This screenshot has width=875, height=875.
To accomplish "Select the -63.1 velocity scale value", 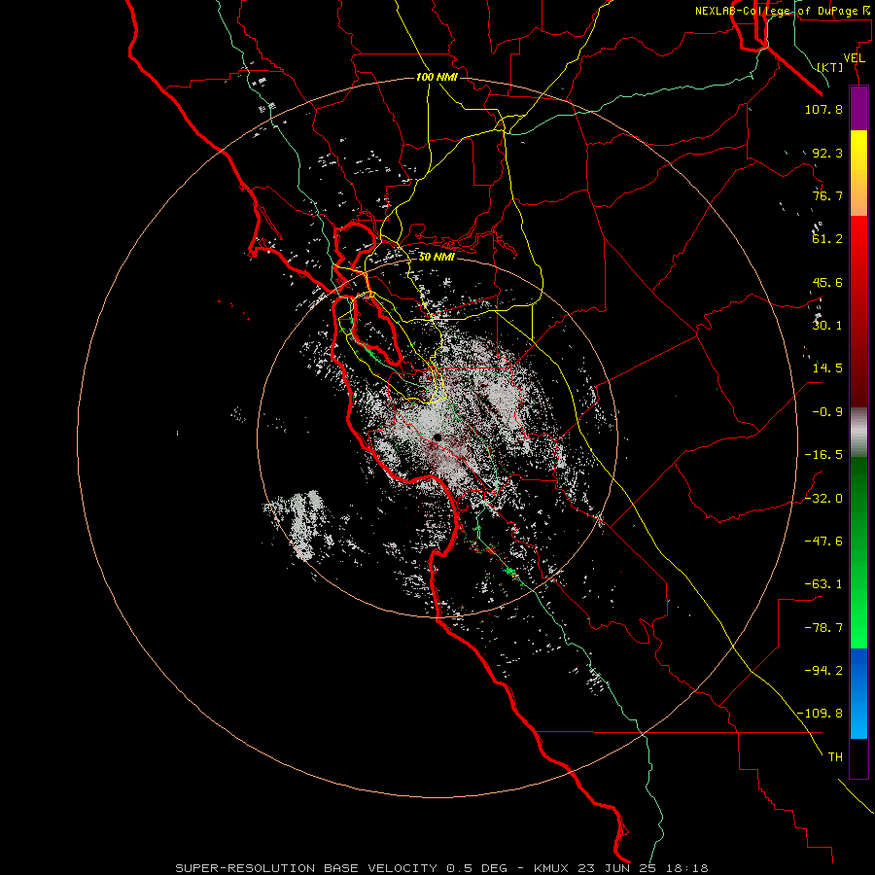I will click(823, 584).
